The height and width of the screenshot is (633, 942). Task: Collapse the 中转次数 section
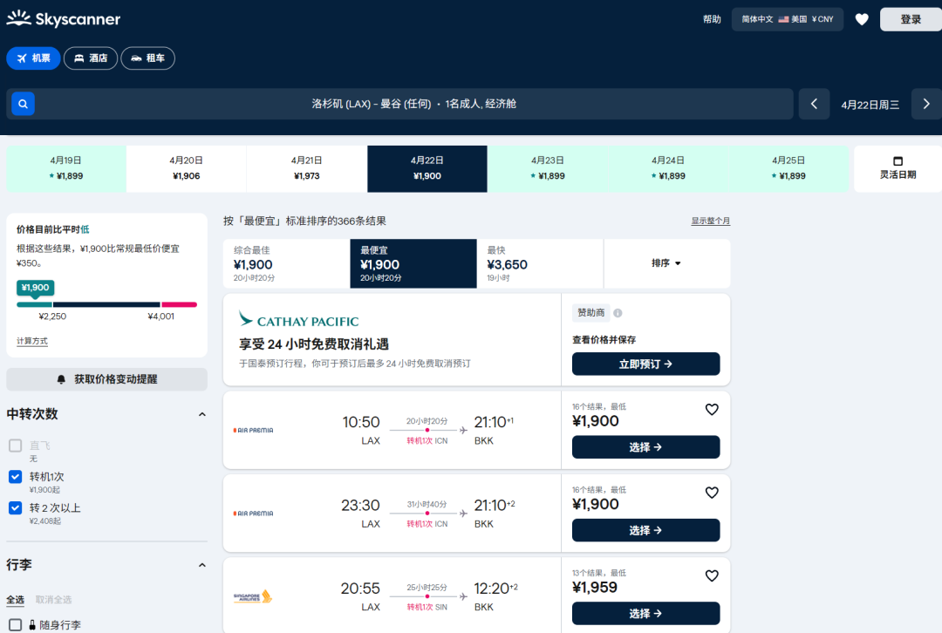(201, 414)
